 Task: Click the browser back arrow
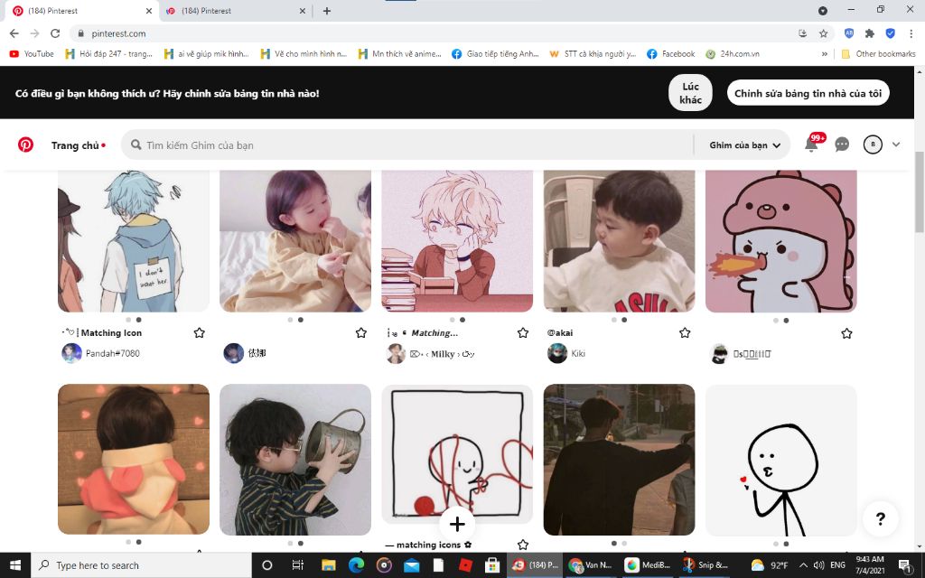pyautogui.click(x=14, y=33)
